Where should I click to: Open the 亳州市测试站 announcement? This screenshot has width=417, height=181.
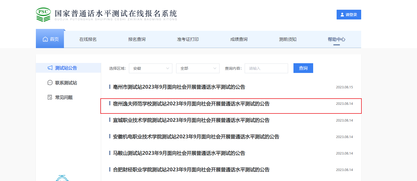pos(179,87)
